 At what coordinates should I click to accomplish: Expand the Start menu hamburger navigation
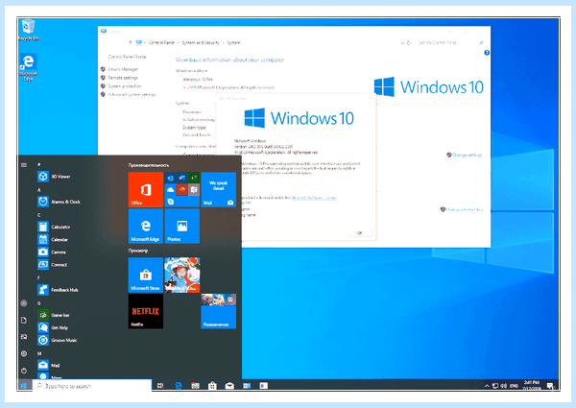pos(24,165)
